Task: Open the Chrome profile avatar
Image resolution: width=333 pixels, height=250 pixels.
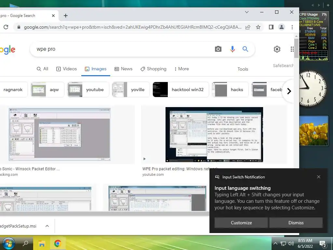Action: tap(282, 27)
